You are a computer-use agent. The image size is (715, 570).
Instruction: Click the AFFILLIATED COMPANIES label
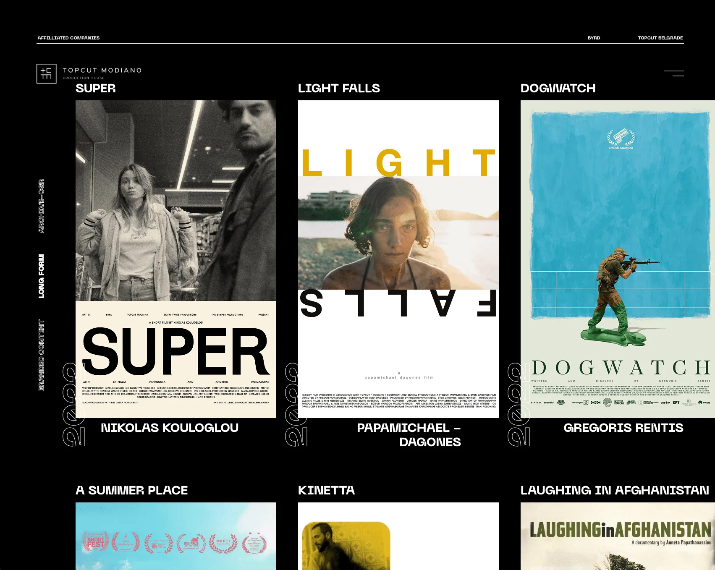tap(68, 38)
